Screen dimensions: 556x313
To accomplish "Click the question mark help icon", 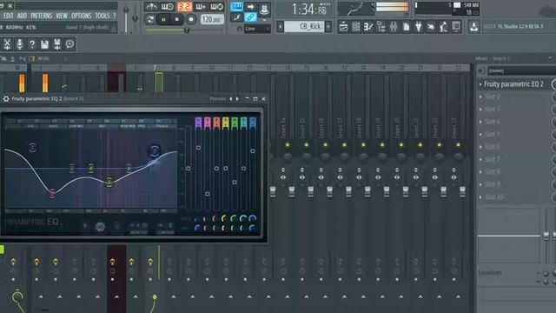I will click(x=32, y=44).
